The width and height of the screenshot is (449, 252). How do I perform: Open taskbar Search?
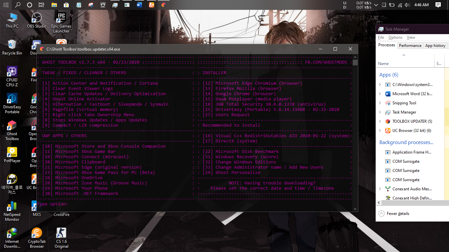tap(18, 5)
